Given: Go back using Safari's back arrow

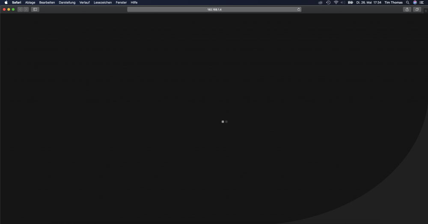Looking at the screenshot, I should point(20,9).
